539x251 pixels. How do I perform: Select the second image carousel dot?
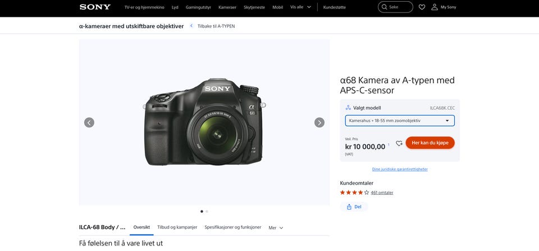coord(207,212)
